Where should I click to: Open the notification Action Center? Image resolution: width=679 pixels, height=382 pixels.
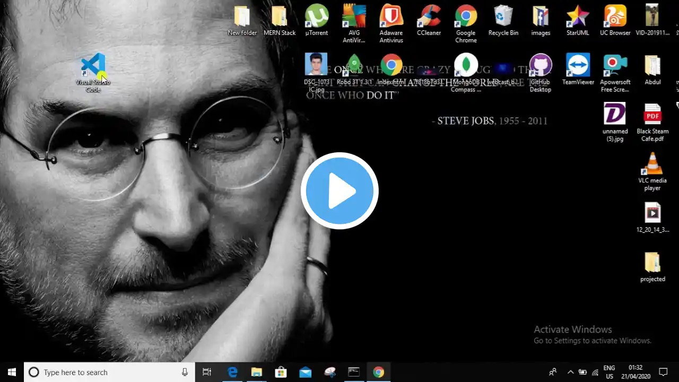[x=663, y=372]
